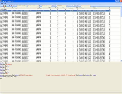Screen dimensions: 122x94
Task: Click the scroll up arrow of the trace list
Action: coord(121,8)
